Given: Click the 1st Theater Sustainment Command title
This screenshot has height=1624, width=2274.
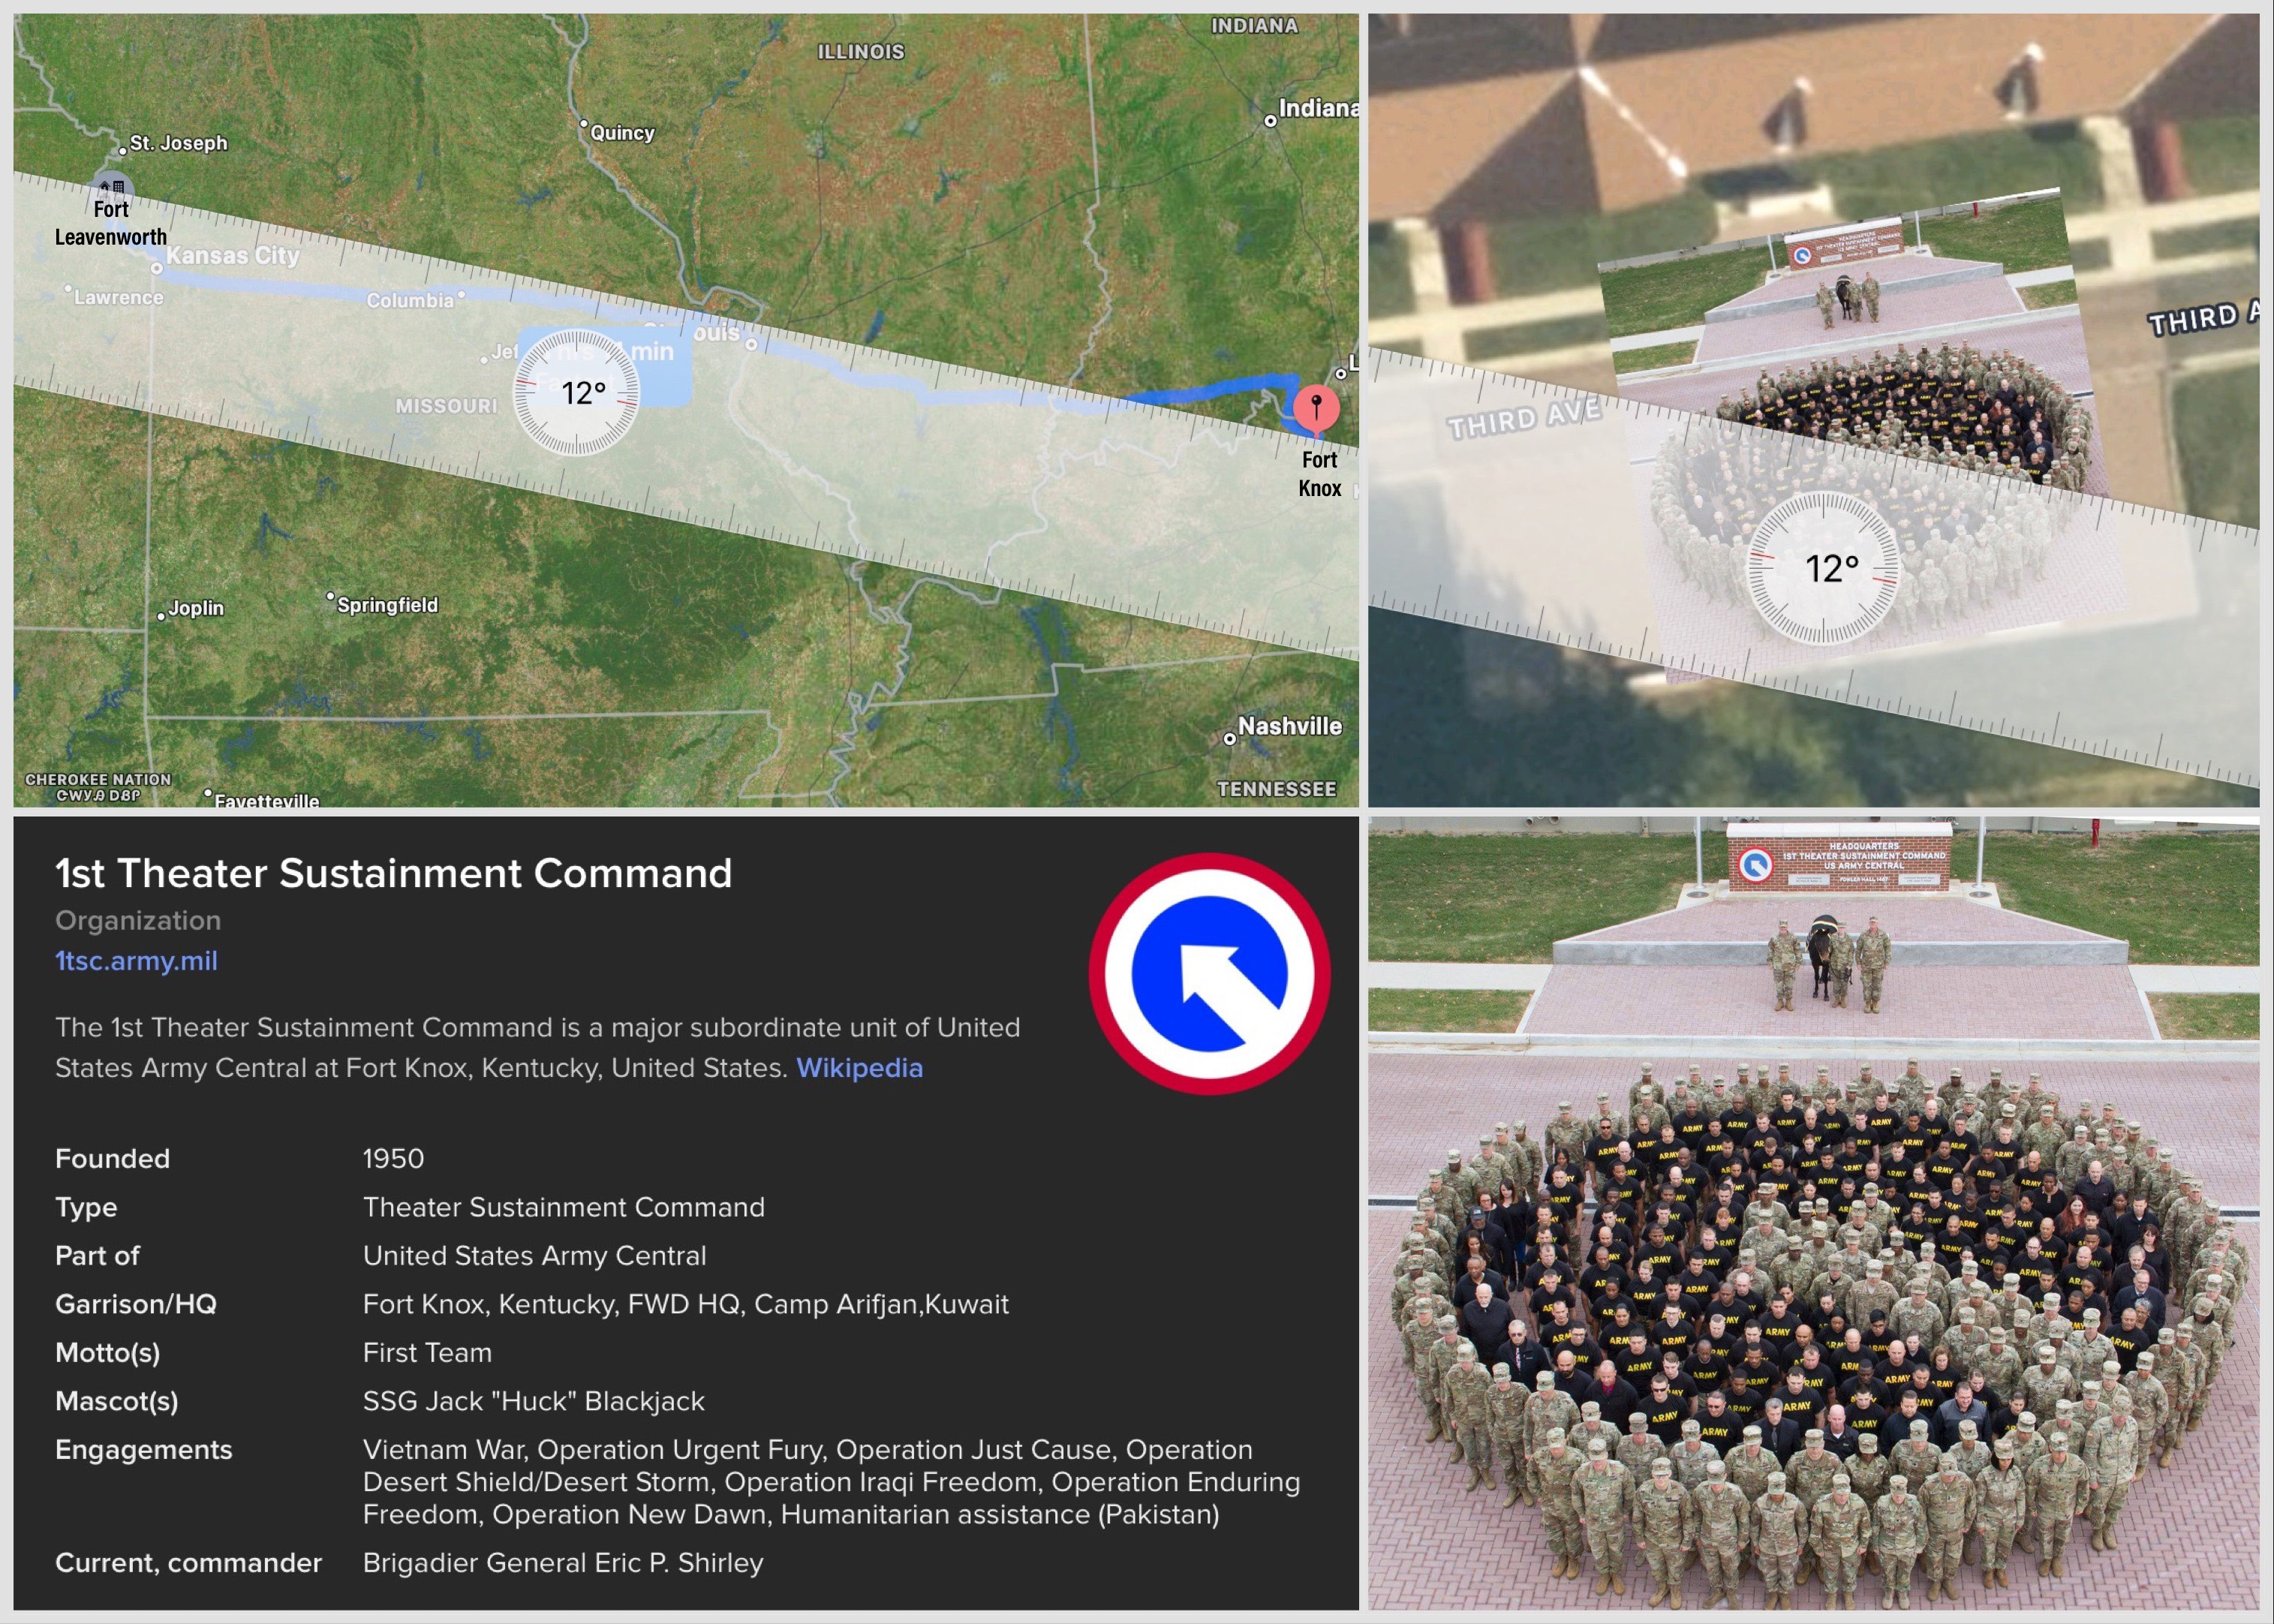Looking at the screenshot, I should (394, 873).
